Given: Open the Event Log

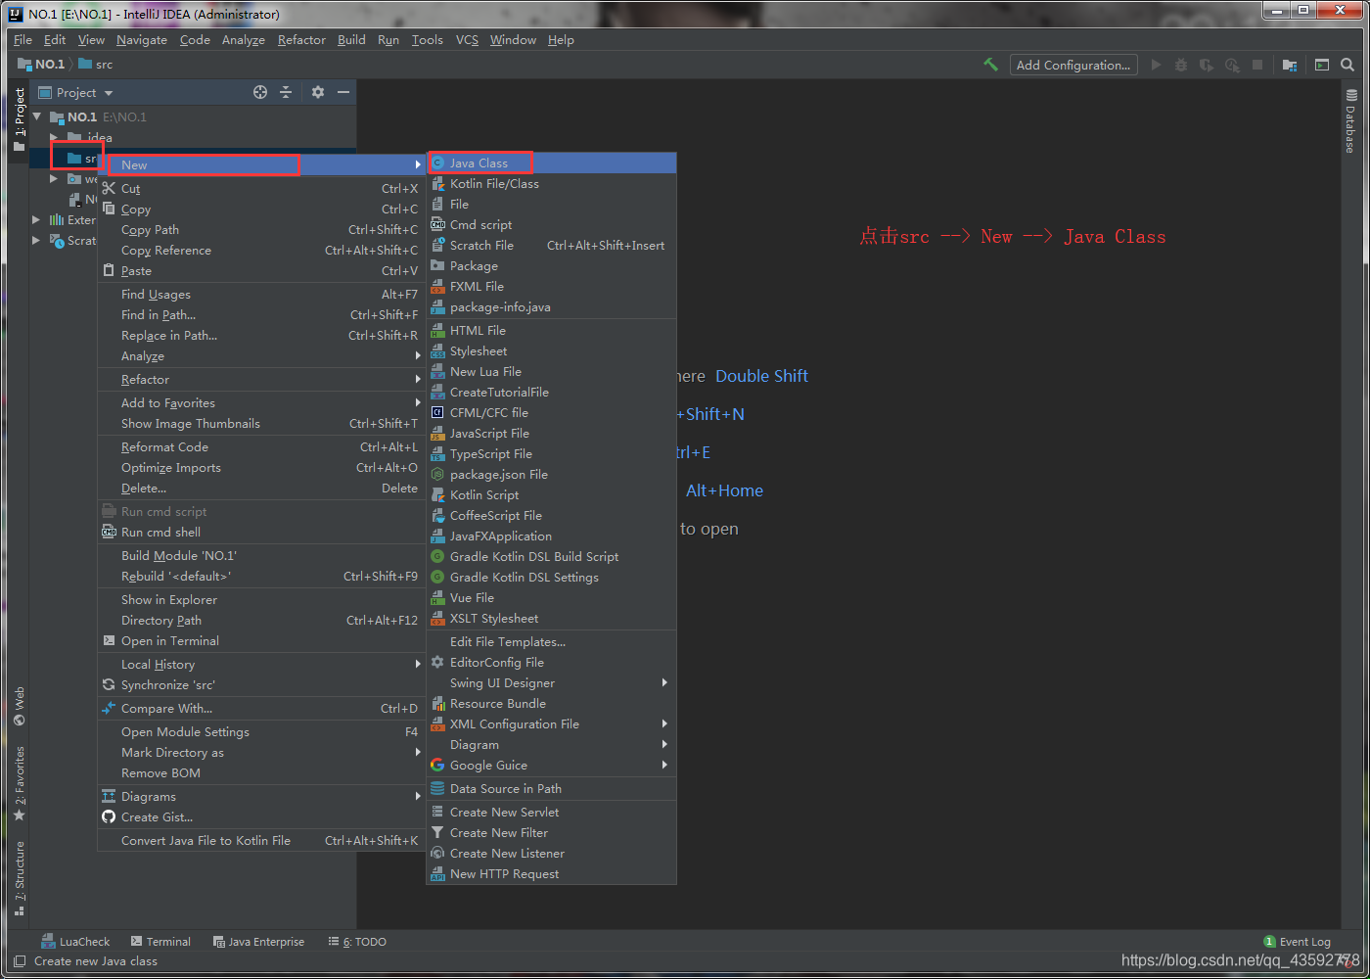Looking at the screenshot, I should [x=1298, y=942].
